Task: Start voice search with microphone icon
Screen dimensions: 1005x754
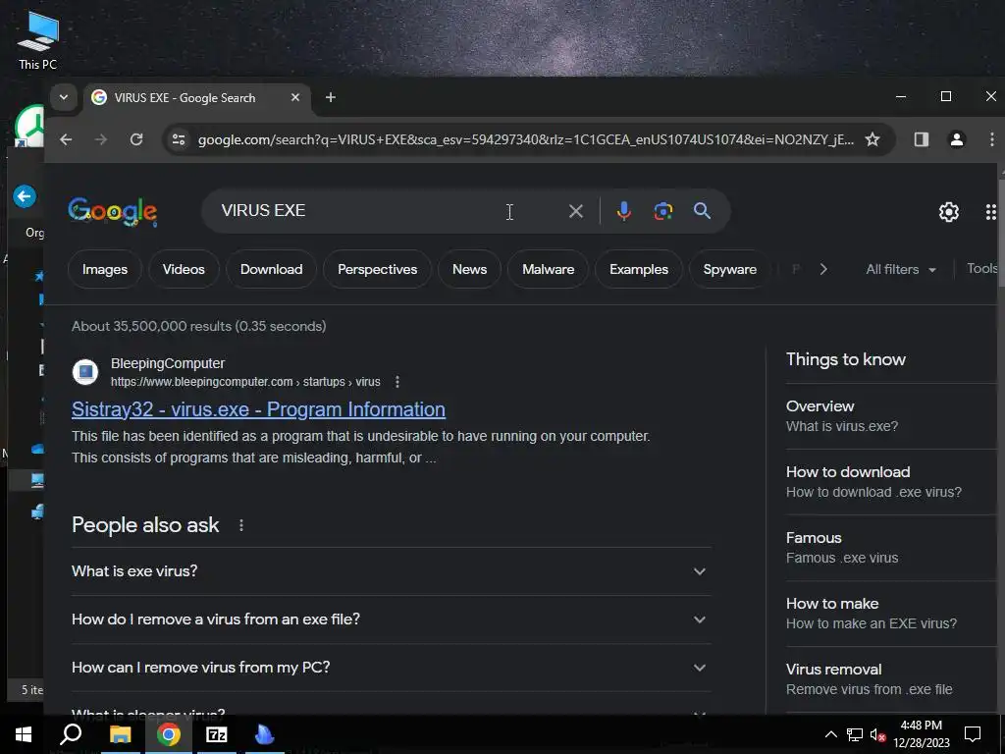Action: tap(623, 211)
